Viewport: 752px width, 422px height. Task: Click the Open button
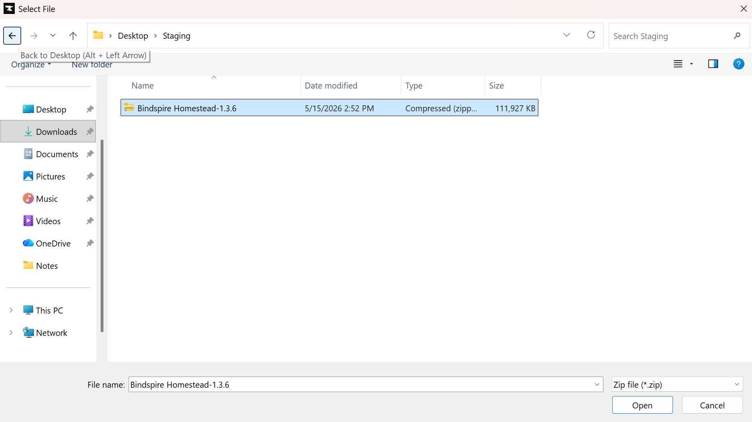pyautogui.click(x=642, y=405)
